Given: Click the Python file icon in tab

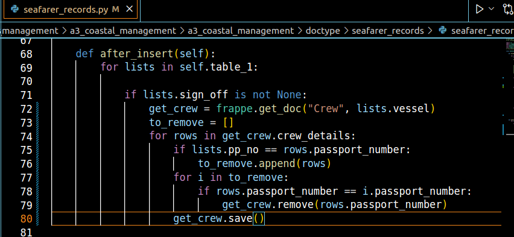Looking at the screenshot, I should 14,9.
